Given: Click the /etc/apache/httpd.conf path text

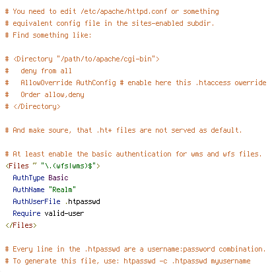Looking at the screenshot, I should 124,11.
